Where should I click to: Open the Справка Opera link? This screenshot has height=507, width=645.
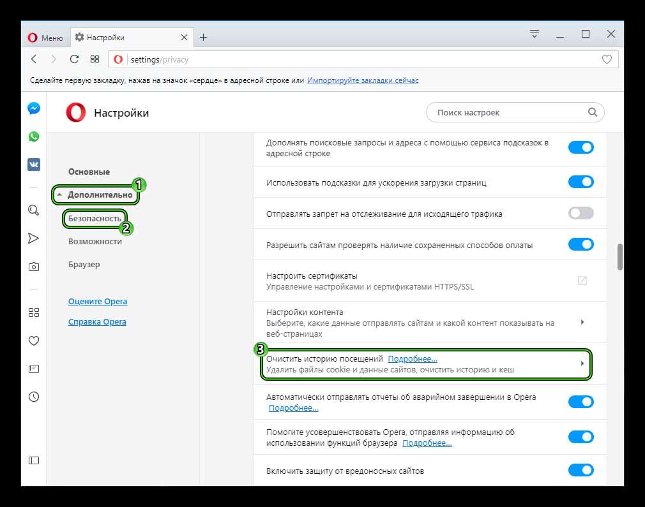click(97, 321)
